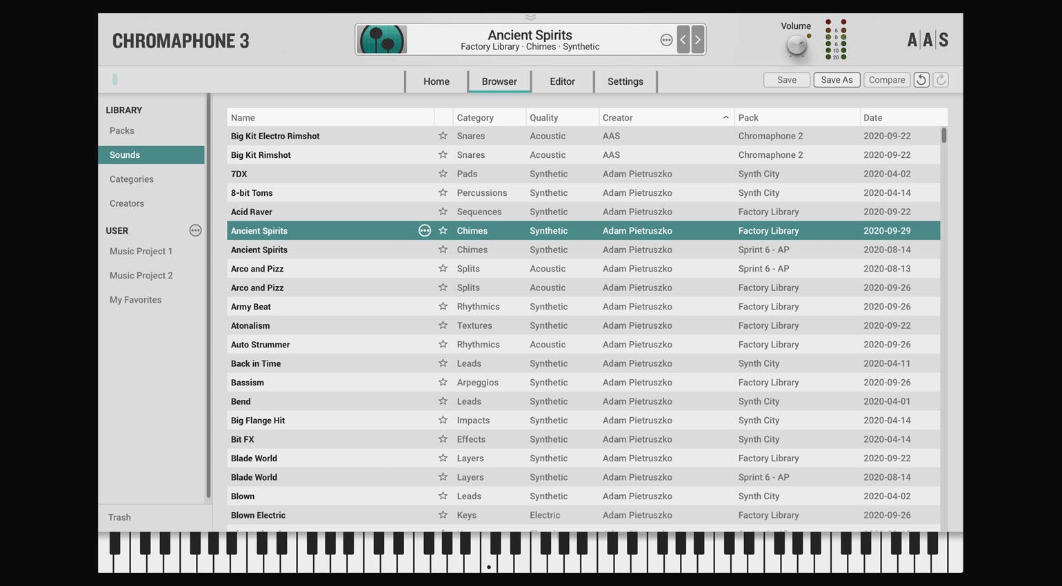Star the Back in Time sound
The width and height of the screenshot is (1062, 586).
(443, 363)
